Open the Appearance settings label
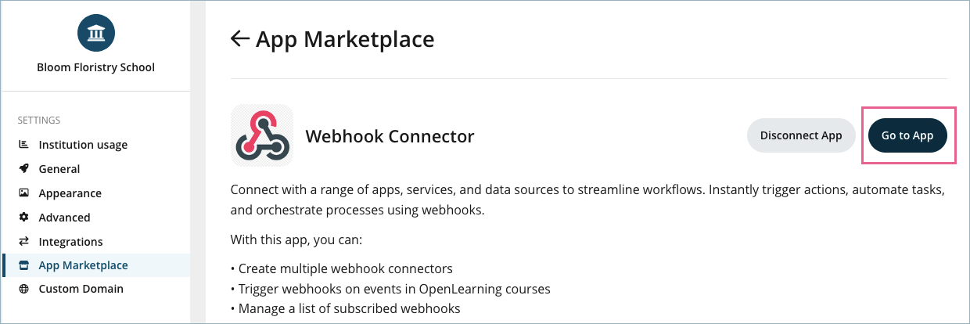 pyautogui.click(x=70, y=193)
